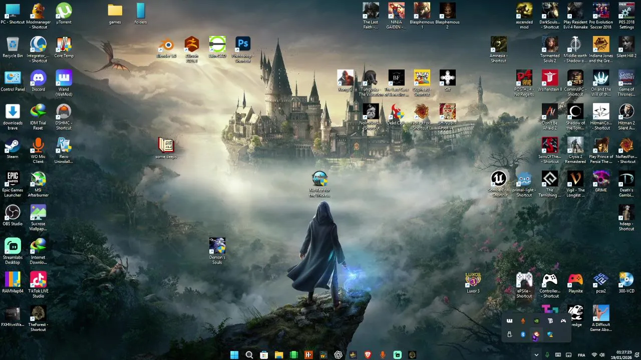Open the Wand (WeMod) icon
The image size is (641, 360).
coord(64,83)
